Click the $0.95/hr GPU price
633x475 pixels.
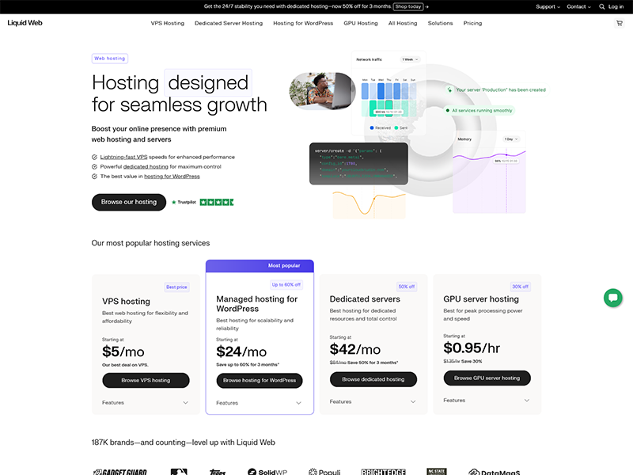point(472,348)
